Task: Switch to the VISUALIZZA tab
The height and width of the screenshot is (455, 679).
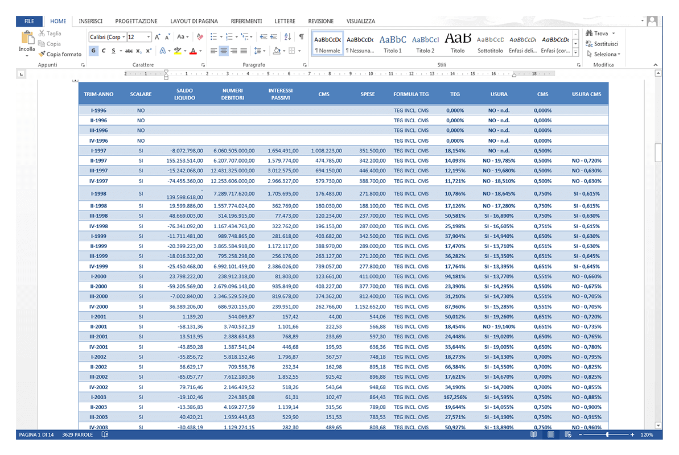Action: click(x=361, y=21)
